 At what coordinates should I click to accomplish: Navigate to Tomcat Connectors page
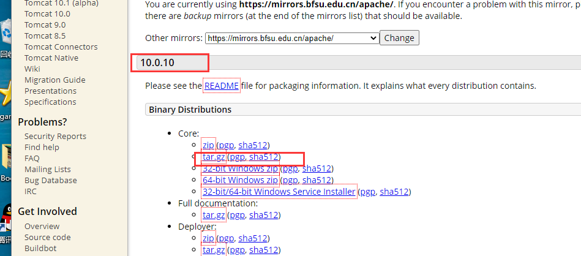61,47
